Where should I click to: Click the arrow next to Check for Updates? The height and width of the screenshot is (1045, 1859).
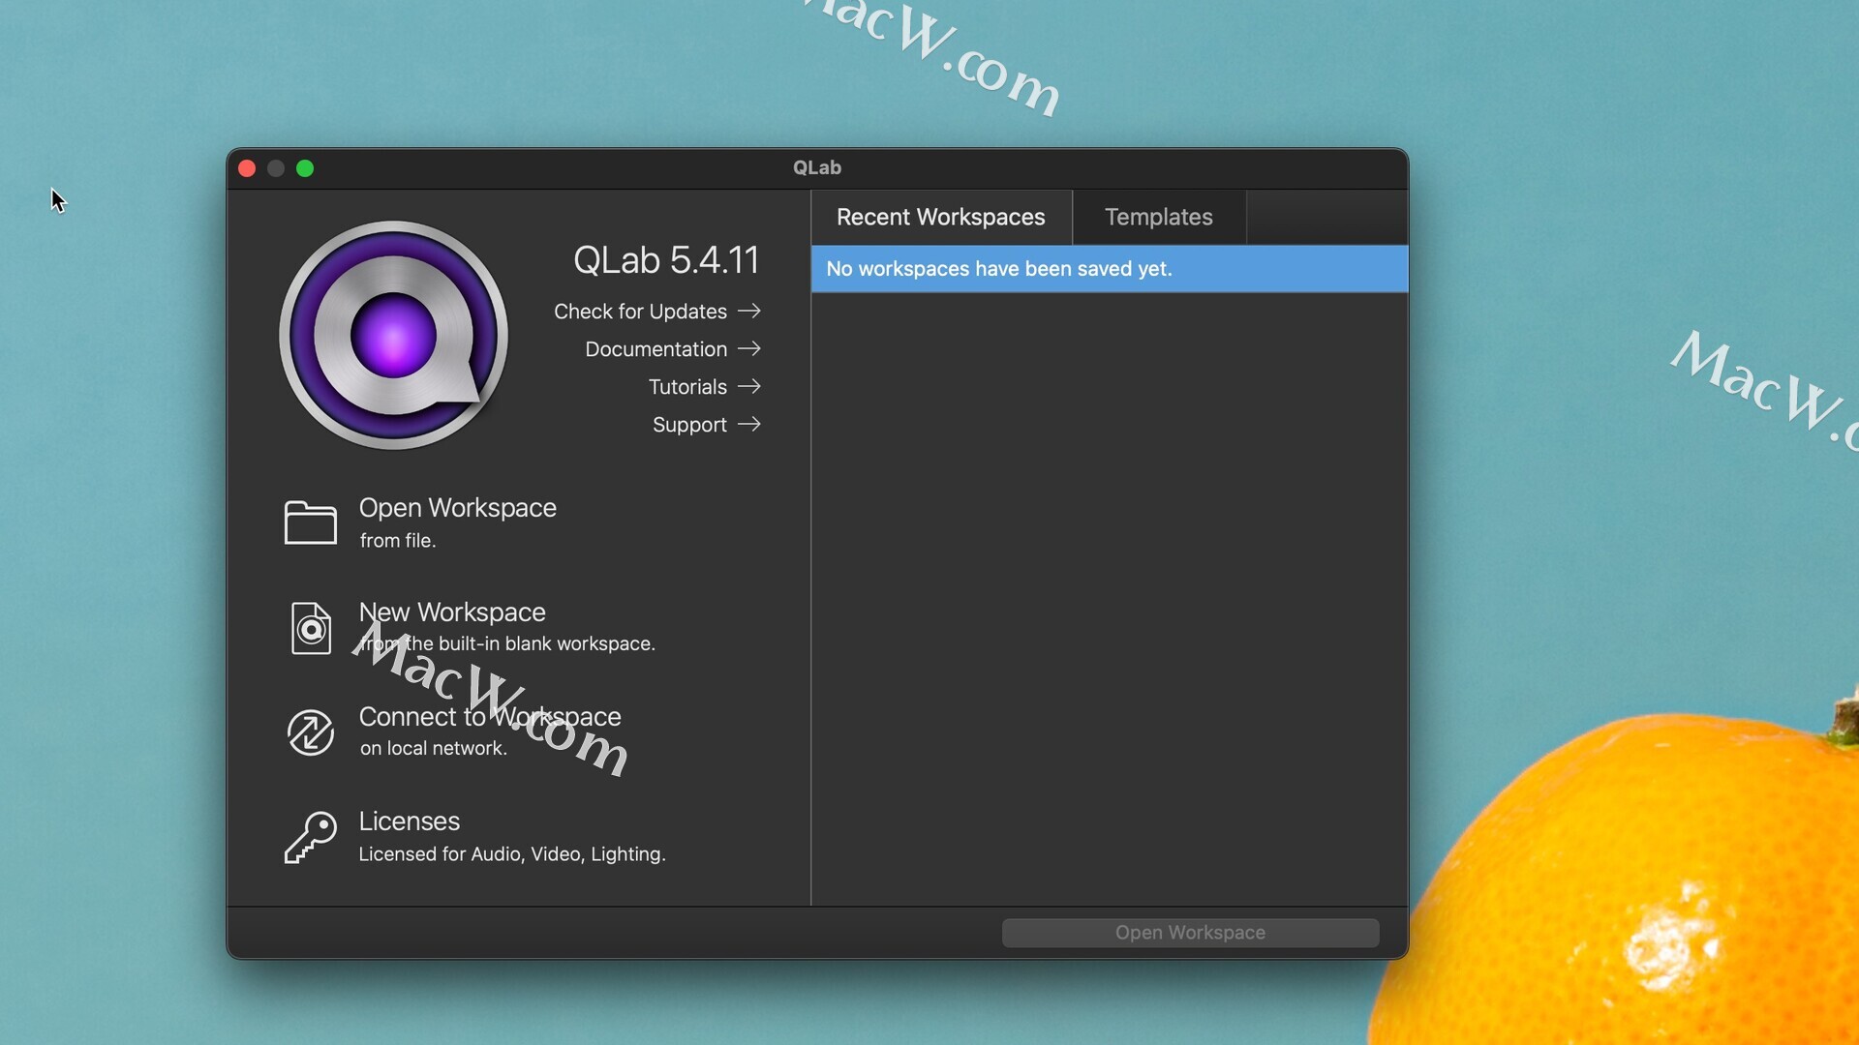[748, 311]
